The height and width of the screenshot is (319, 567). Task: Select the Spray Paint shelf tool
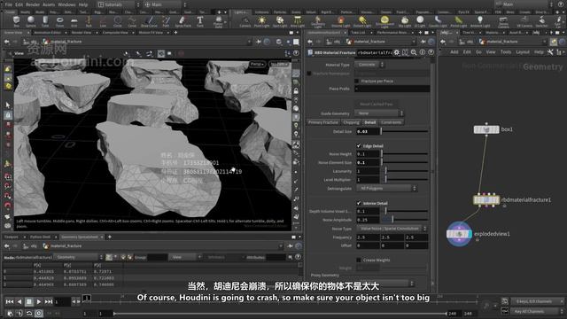183,21
